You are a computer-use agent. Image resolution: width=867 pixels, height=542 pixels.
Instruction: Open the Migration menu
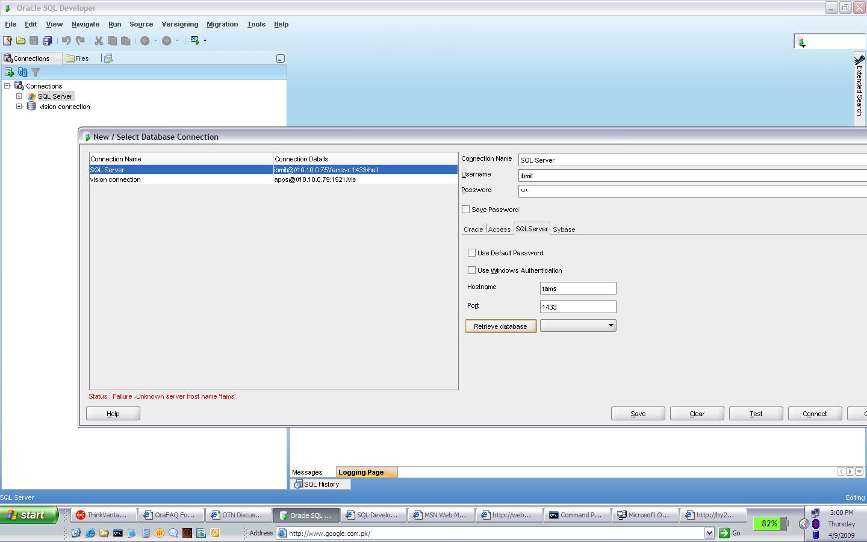pos(222,24)
